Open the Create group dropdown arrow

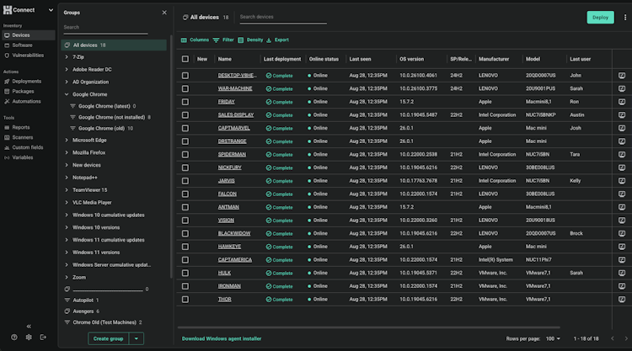[137, 338]
